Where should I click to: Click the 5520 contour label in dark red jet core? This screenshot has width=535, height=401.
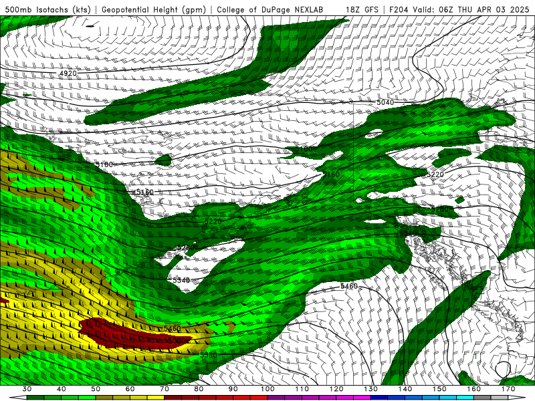177,341
